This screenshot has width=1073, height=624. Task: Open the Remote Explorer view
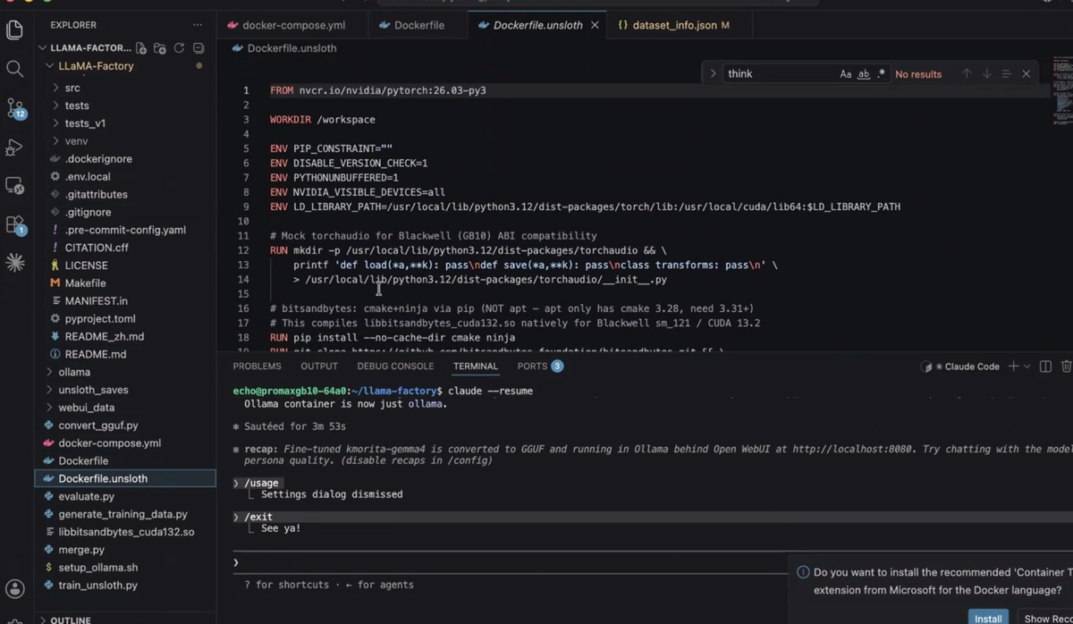point(14,186)
